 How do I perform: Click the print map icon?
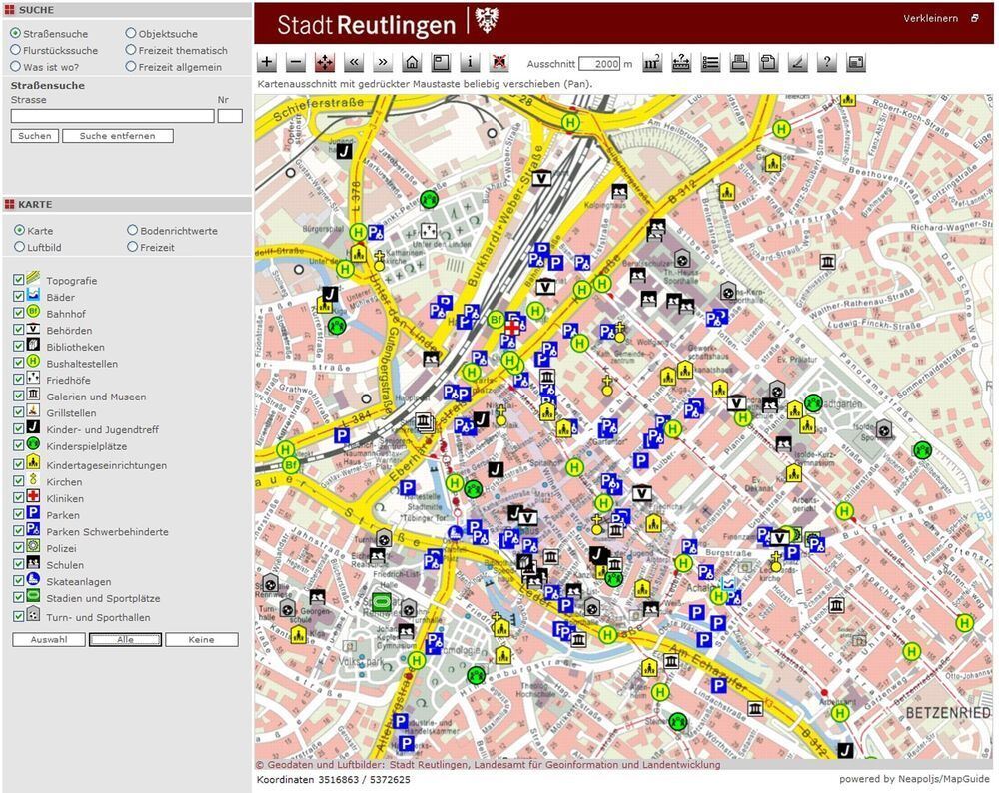click(x=739, y=63)
